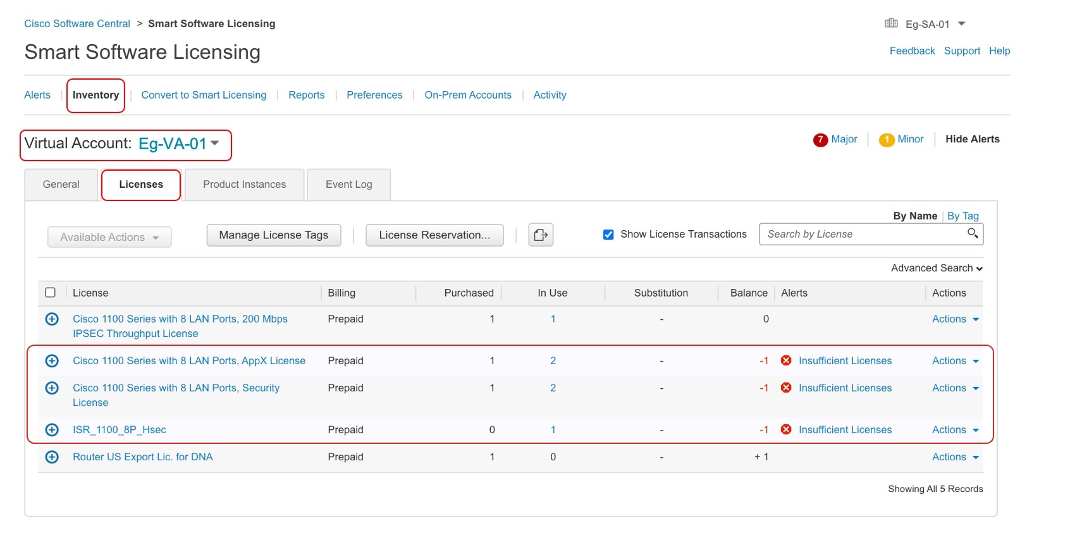Click AppX License red error icon
The height and width of the screenshot is (552, 1082).
pyautogui.click(x=786, y=360)
